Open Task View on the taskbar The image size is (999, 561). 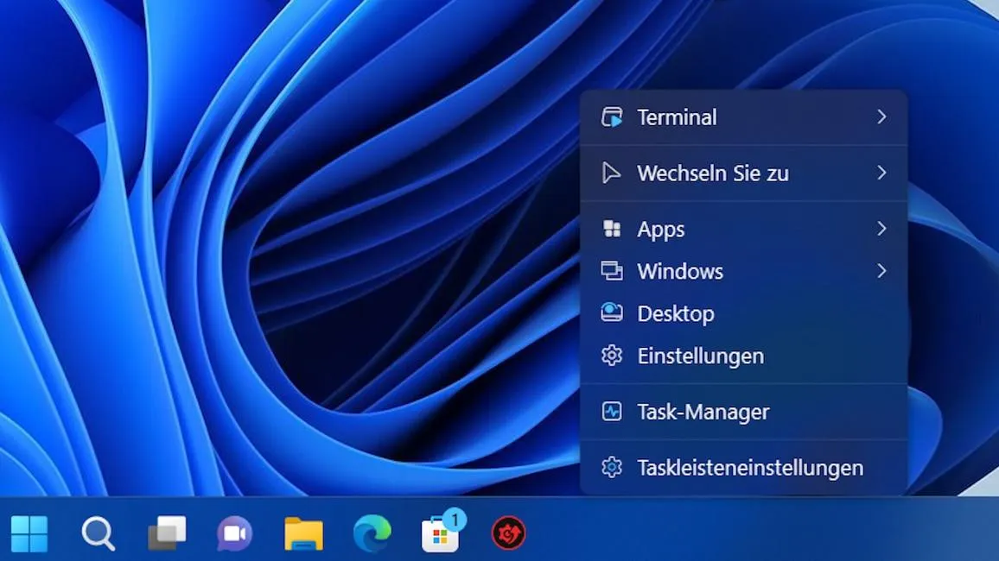167,533
